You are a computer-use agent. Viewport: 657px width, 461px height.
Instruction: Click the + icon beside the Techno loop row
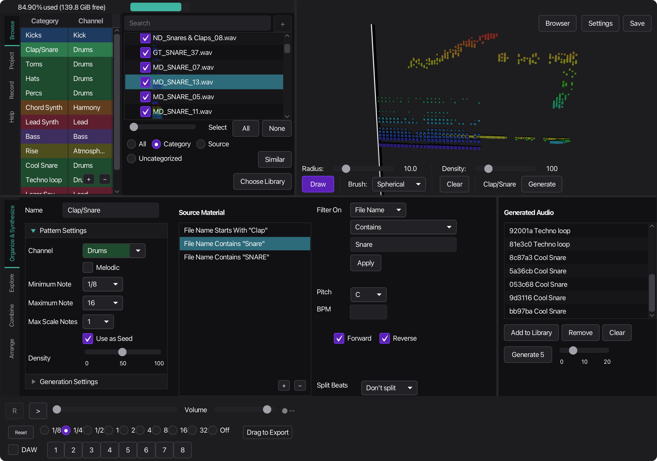[89, 179]
